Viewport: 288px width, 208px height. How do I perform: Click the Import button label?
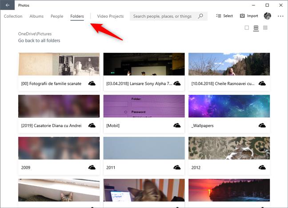pyautogui.click(x=252, y=16)
